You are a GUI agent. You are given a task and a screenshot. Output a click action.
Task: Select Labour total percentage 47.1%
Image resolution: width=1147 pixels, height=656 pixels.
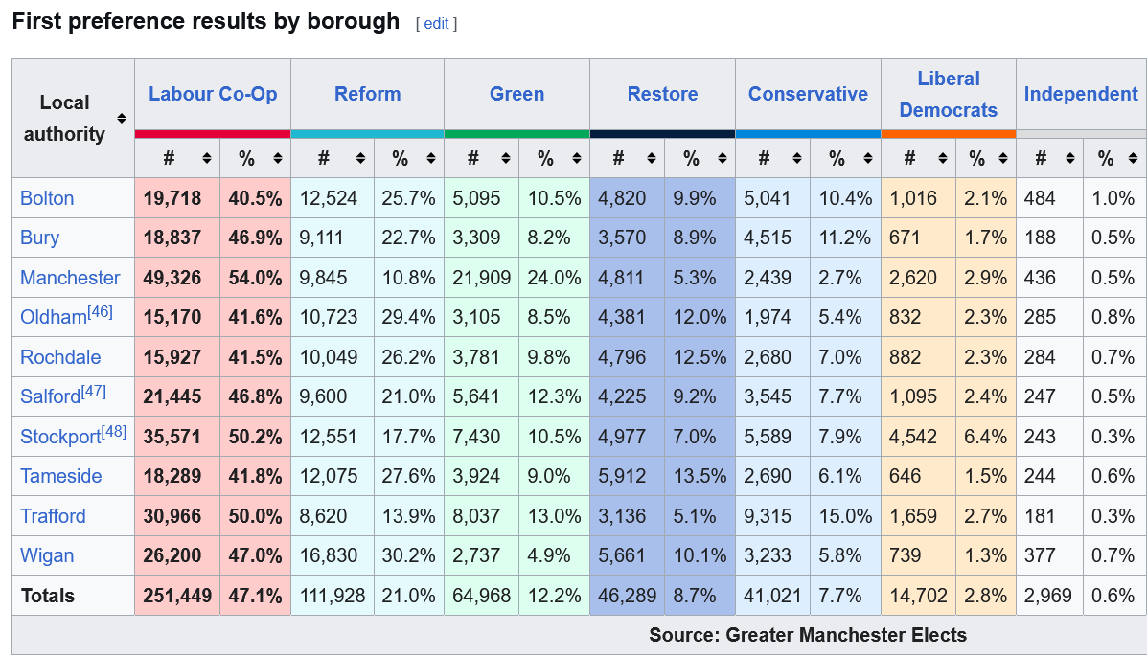click(x=255, y=596)
